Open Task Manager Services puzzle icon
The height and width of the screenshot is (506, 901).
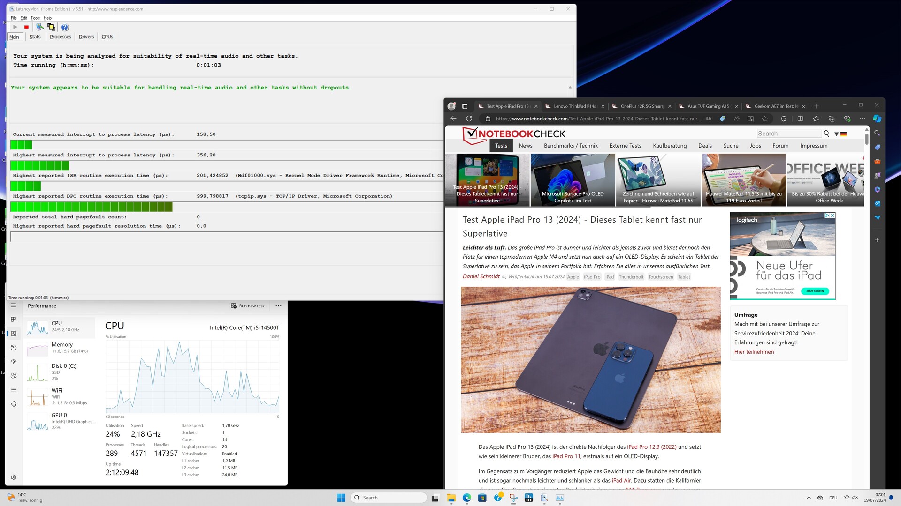[14, 404]
